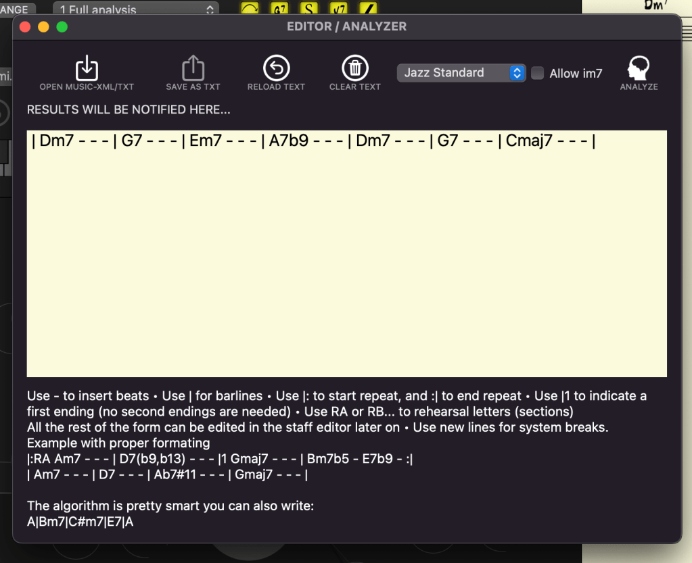Enable the Allow im7 checkbox
The width and height of the screenshot is (692, 563).
[x=538, y=74]
